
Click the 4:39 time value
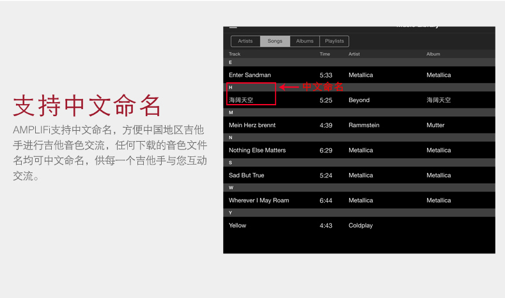point(326,125)
